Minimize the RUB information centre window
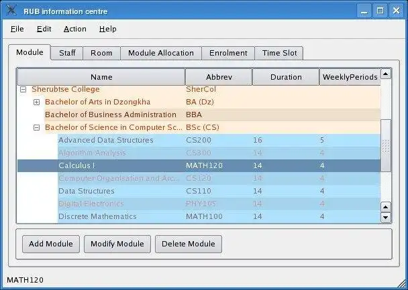This screenshot has width=408, height=290. click(364, 11)
